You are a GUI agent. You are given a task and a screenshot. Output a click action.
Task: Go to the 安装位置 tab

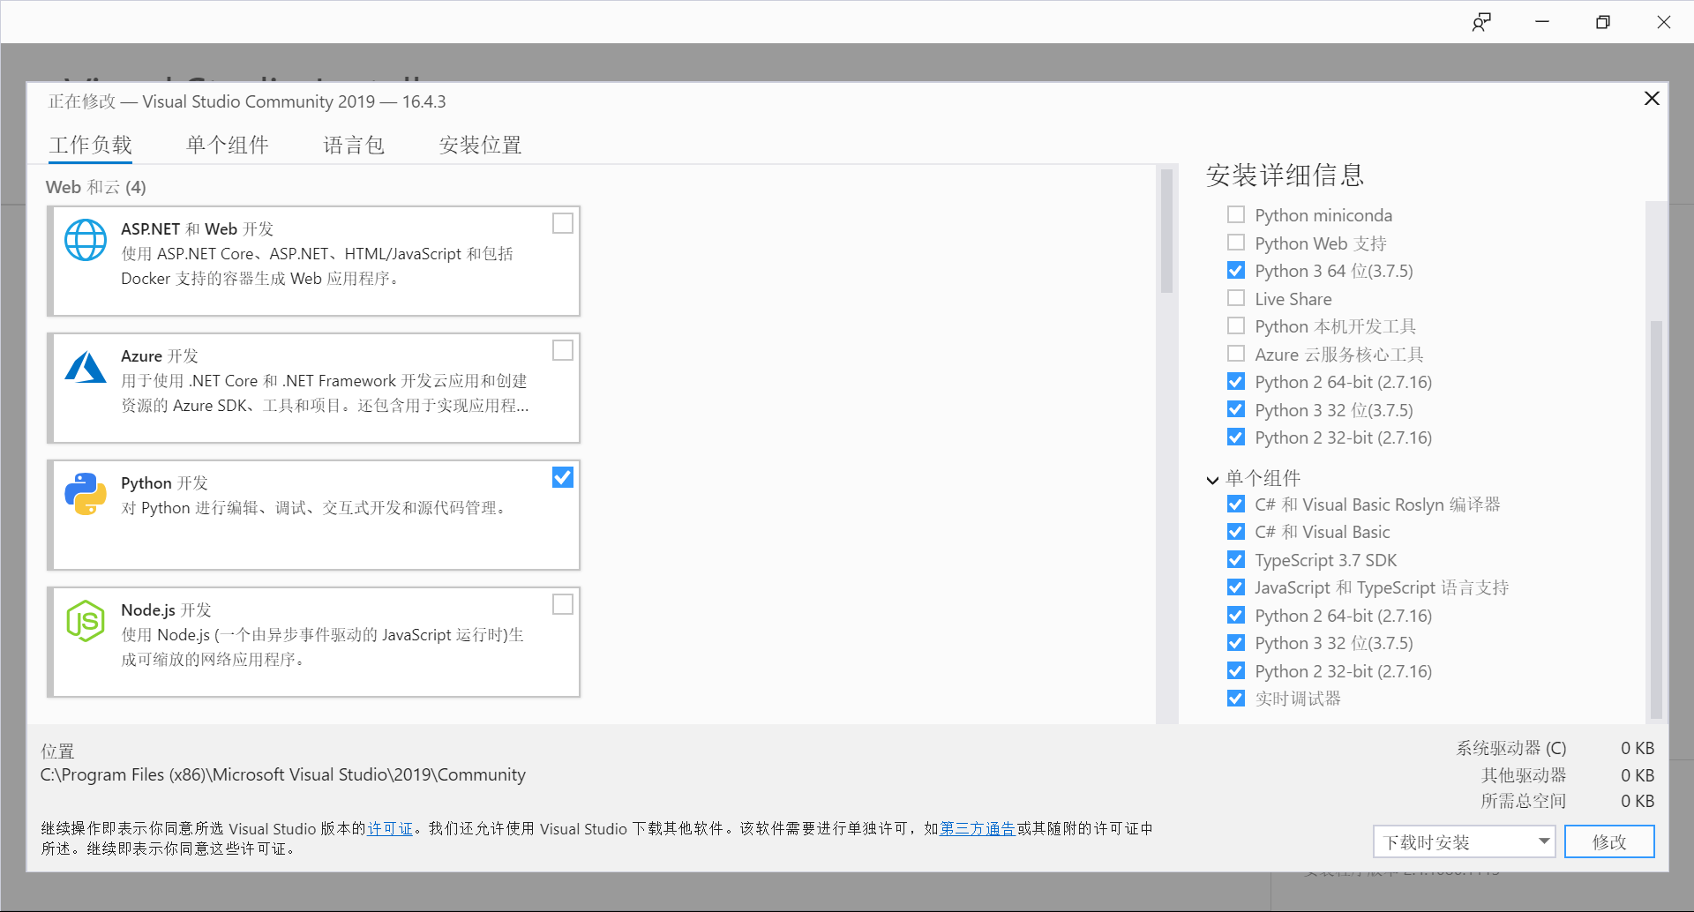click(x=480, y=145)
